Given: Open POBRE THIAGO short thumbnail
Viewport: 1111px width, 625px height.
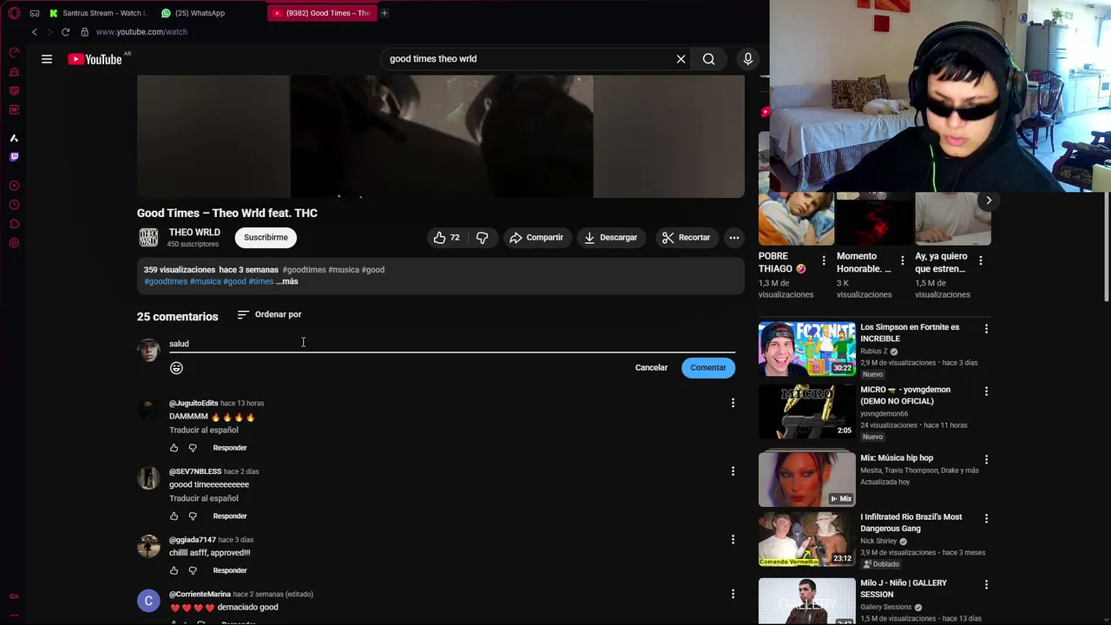Looking at the screenshot, I should click(x=796, y=220).
